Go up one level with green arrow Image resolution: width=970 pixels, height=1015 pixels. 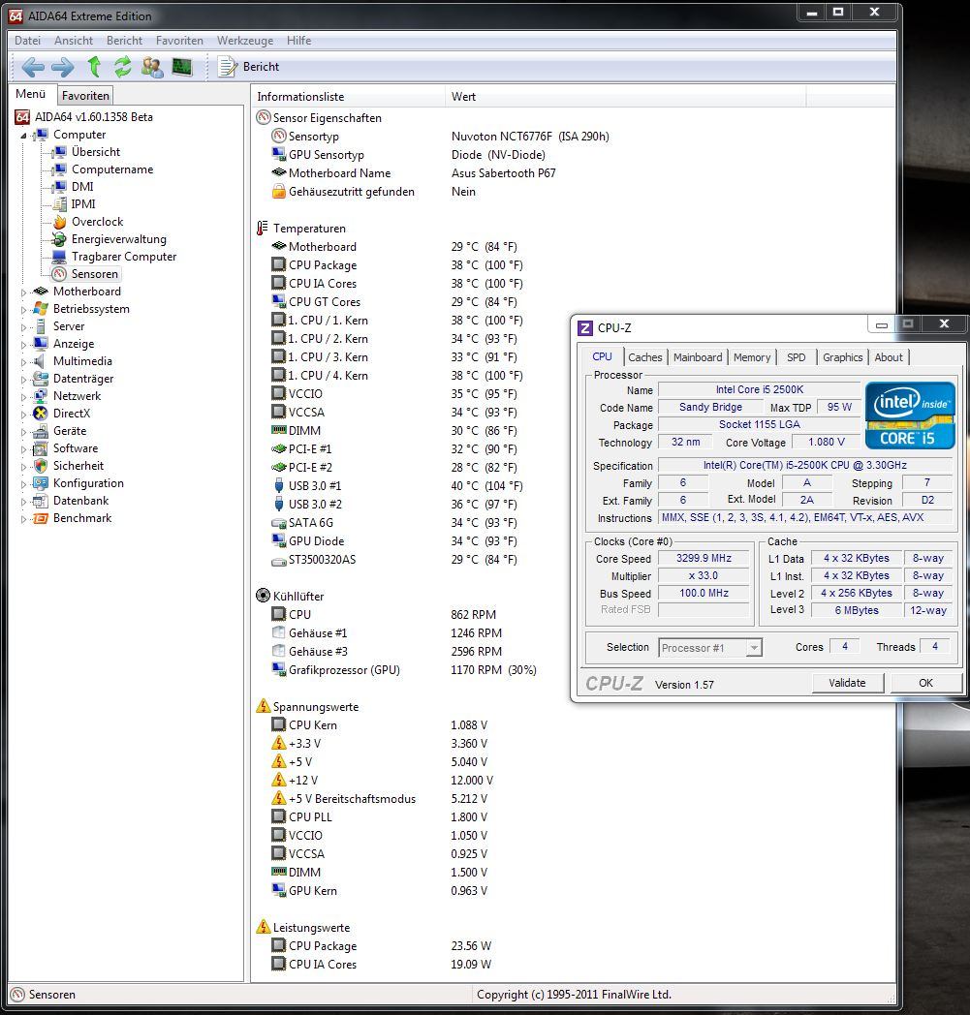(94, 67)
